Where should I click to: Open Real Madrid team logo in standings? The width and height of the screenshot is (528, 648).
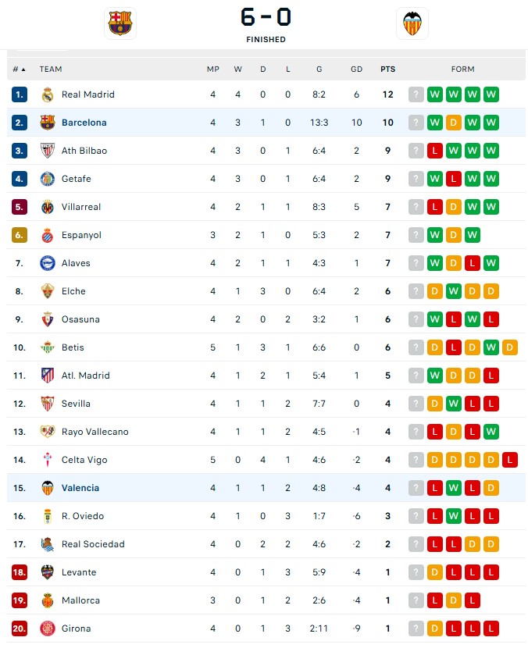pyautogui.click(x=48, y=94)
